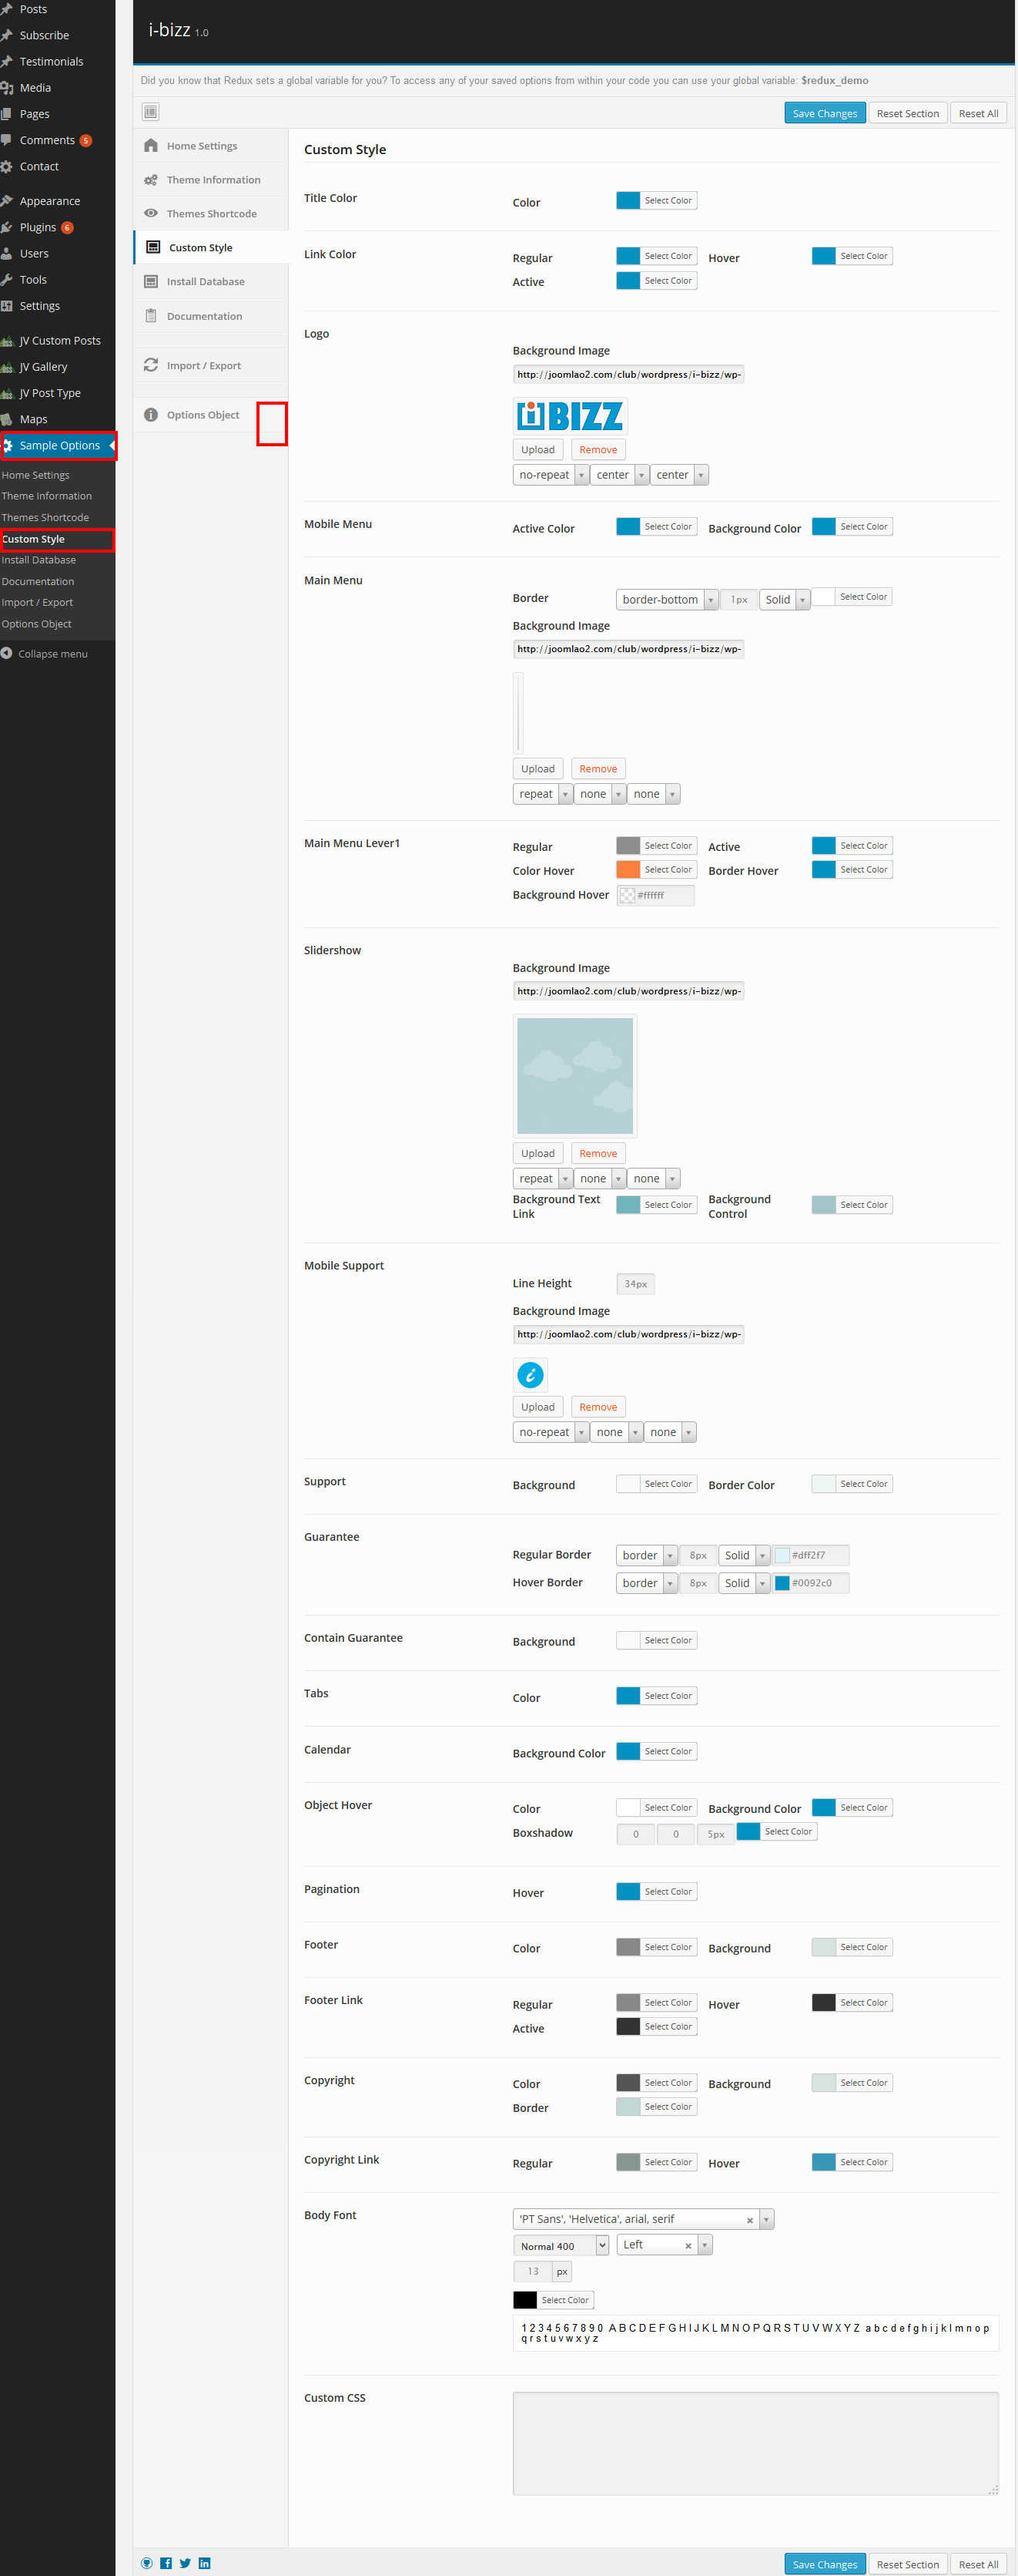1018x2576 pixels.
Task: Click Upload under the Slidershow image
Action: [x=537, y=1153]
